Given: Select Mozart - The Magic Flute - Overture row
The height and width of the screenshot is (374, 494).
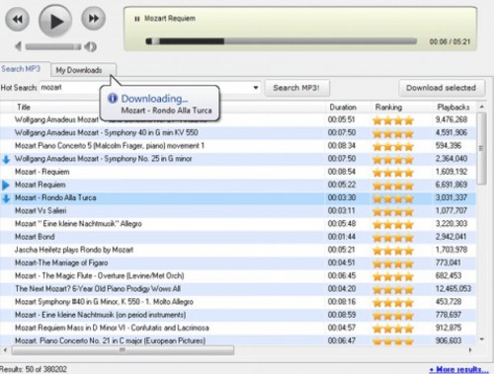Looking at the screenshot, I should (238, 275).
